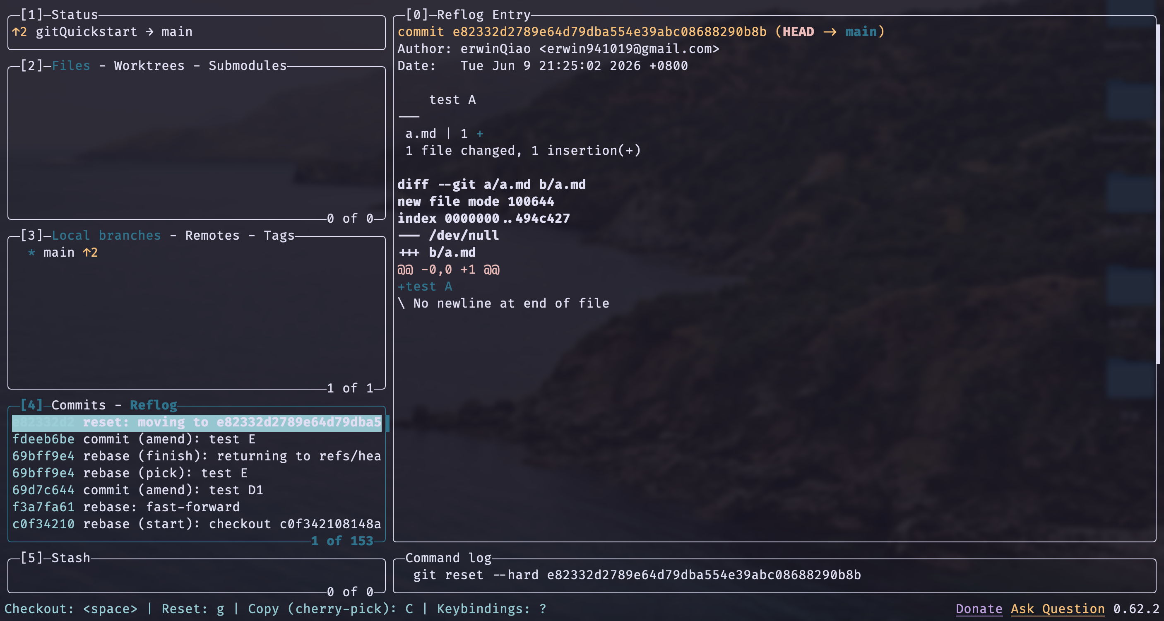Focus the empty Stash panel
1164x621 pixels.
197,575
